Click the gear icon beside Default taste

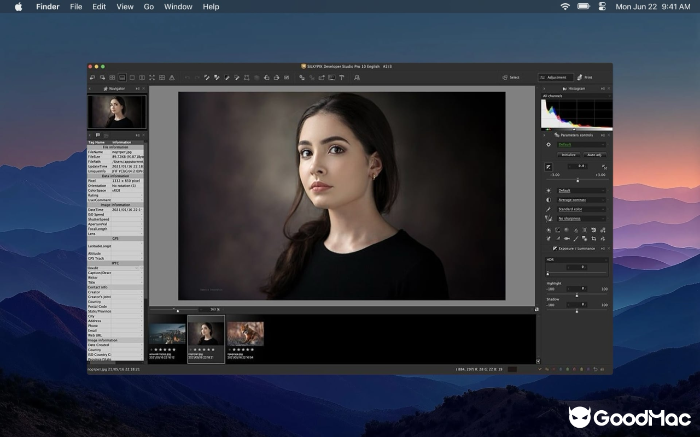[549, 145]
